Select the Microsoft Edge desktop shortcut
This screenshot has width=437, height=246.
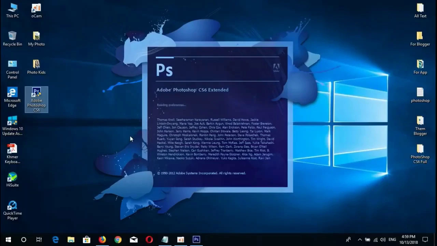tap(12, 97)
